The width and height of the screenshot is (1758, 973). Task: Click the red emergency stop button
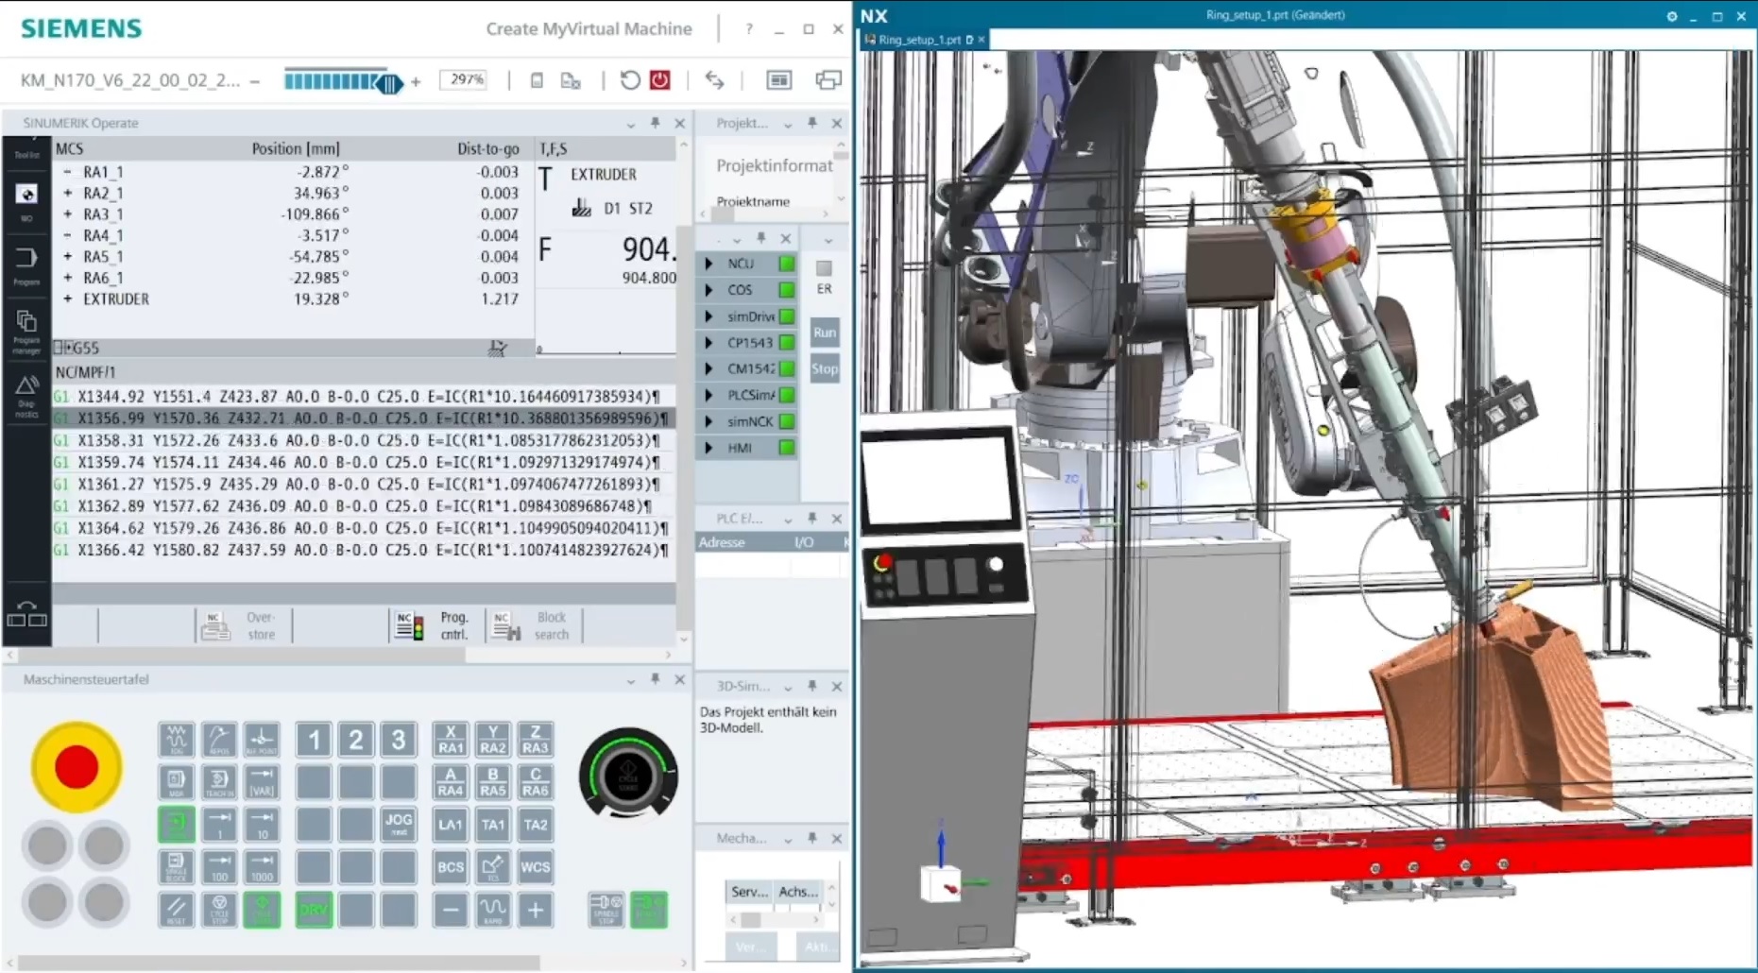77,767
